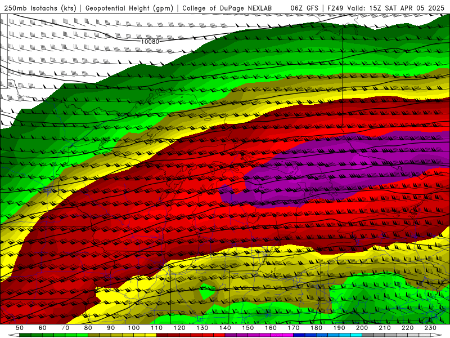Click the '130' color scale label
Screen dimensions: 450x338
click(x=202, y=328)
